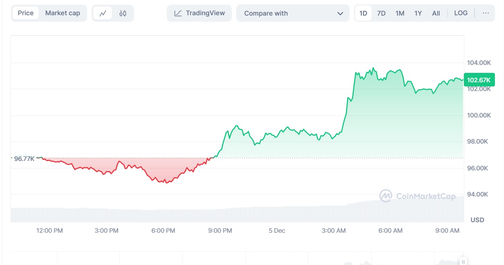The width and height of the screenshot is (504, 265).
Task: Select the 7D time range
Action: (x=381, y=13)
